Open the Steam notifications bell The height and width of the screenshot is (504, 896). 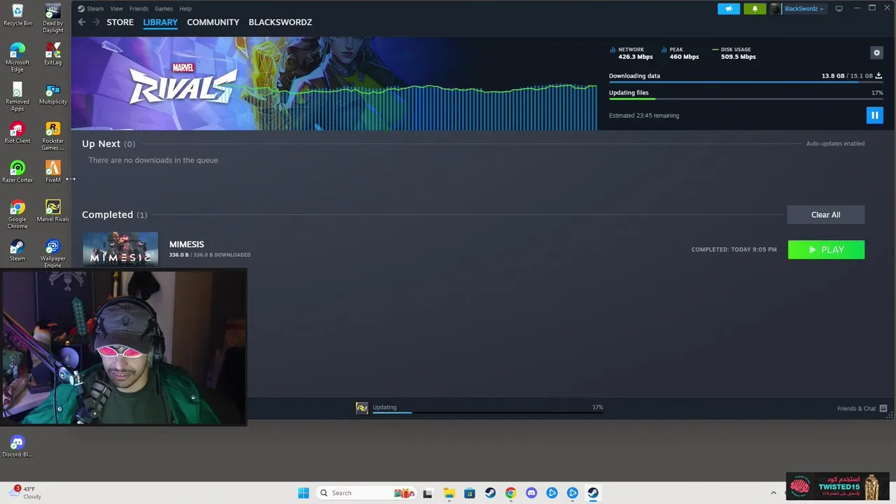click(755, 8)
